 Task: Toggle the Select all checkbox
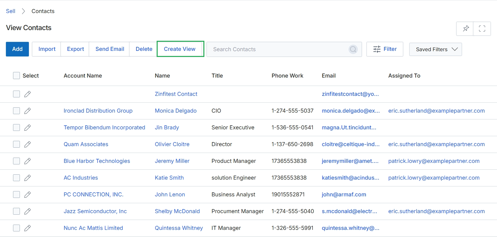pos(16,76)
